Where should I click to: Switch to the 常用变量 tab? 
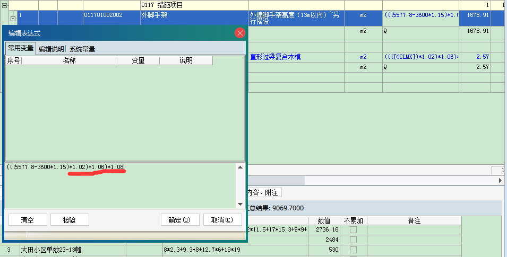(x=21, y=48)
